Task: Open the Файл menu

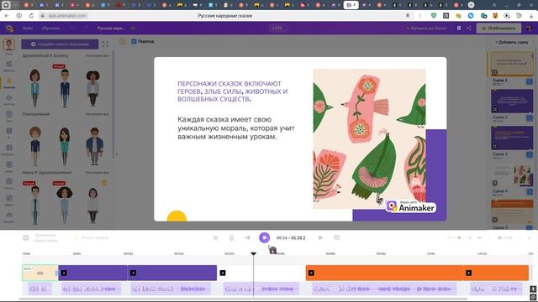Action: pyautogui.click(x=28, y=29)
